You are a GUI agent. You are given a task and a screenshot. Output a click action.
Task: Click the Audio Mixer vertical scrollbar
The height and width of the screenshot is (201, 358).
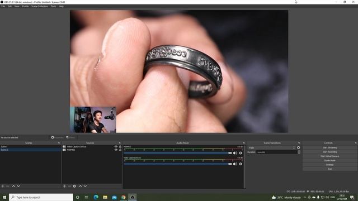coord(245,167)
